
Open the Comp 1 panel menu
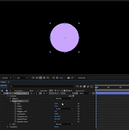pyautogui.click(x=9, y=82)
